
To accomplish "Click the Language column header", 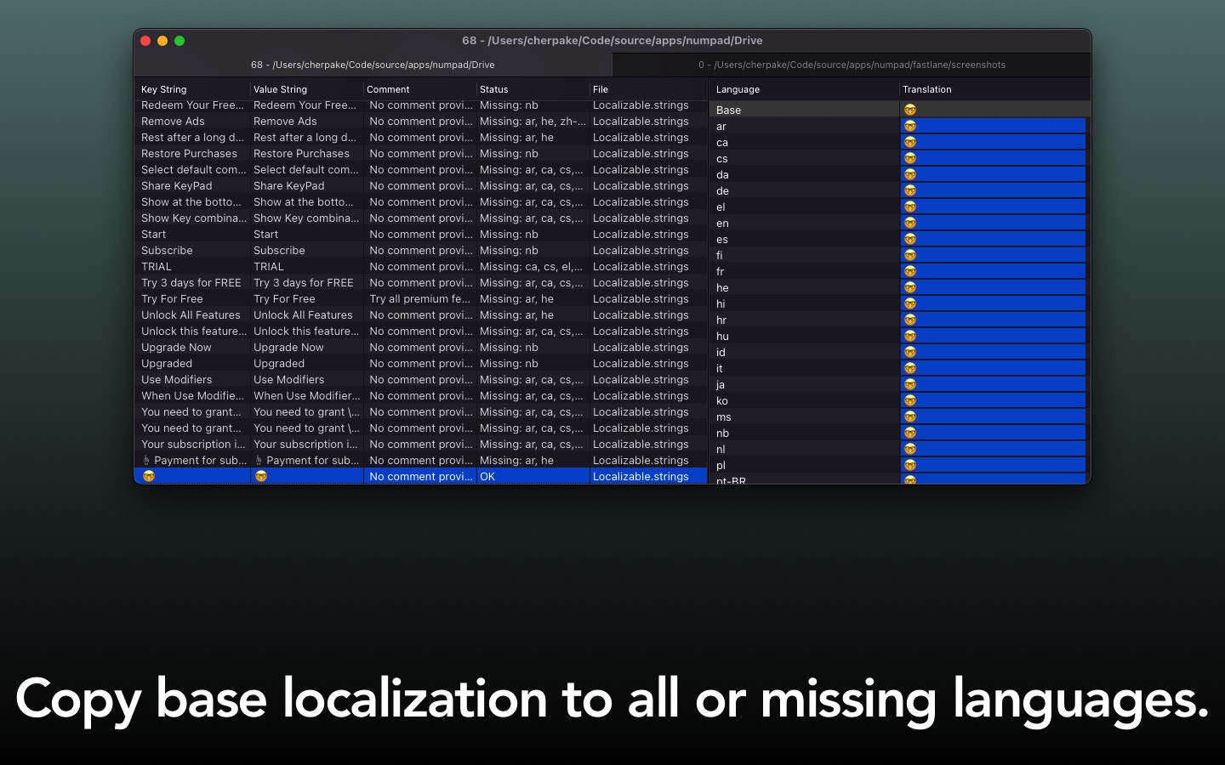I will click(738, 89).
